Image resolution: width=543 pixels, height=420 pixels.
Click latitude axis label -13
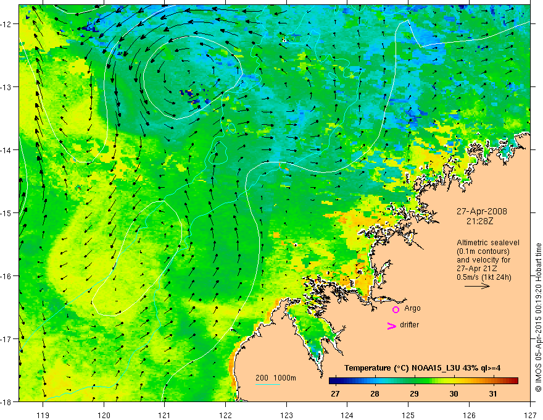pos(6,87)
